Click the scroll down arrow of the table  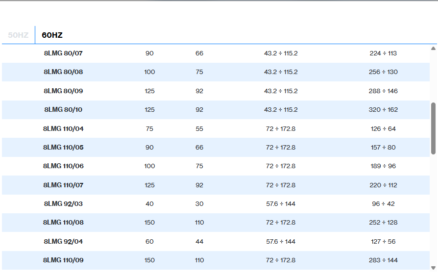point(433,268)
